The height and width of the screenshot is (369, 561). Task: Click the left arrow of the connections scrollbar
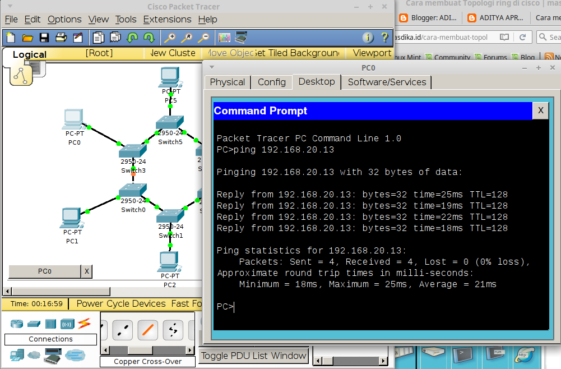(x=104, y=349)
